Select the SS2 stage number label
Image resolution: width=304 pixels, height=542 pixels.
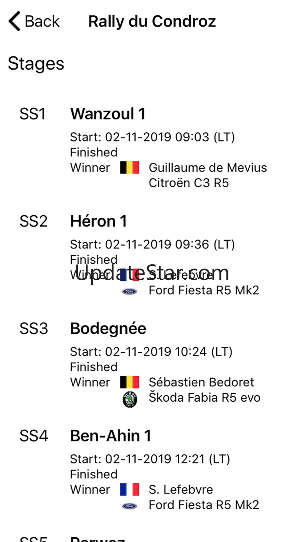[x=34, y=222]
